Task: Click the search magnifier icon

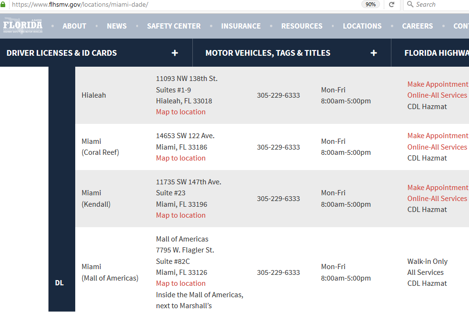Action: (x=409, y=4)
